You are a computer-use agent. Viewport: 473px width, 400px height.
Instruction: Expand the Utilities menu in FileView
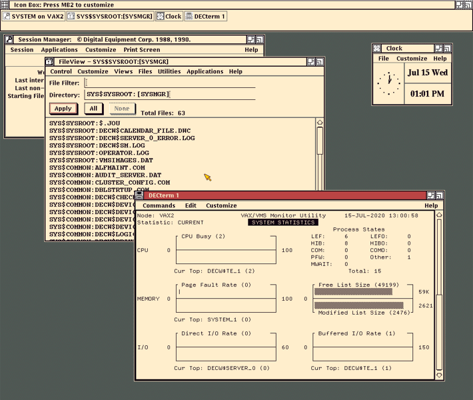[169, 71]
